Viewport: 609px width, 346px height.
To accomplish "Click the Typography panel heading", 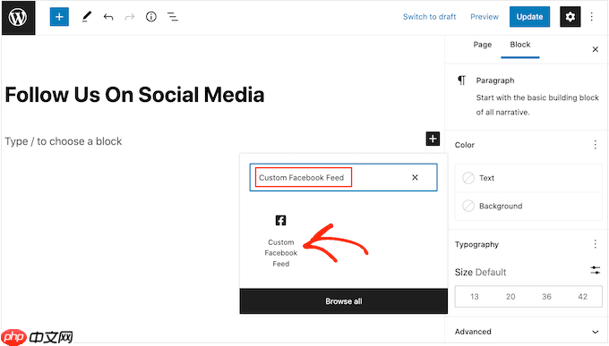I will pyautogui.click(x=476, y=244).
